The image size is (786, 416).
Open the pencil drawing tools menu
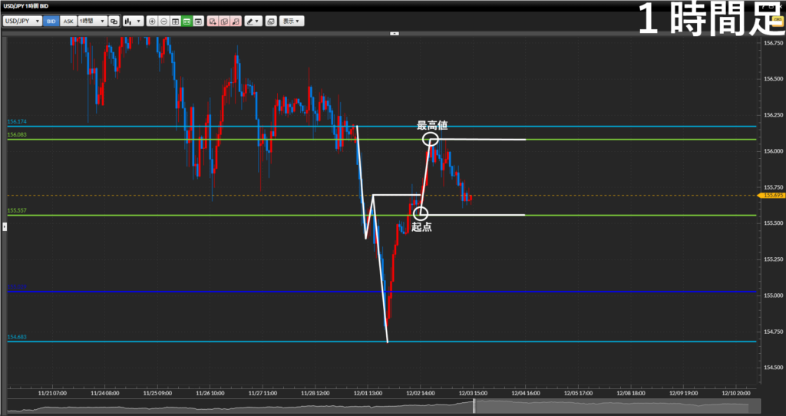pos(253,21)
